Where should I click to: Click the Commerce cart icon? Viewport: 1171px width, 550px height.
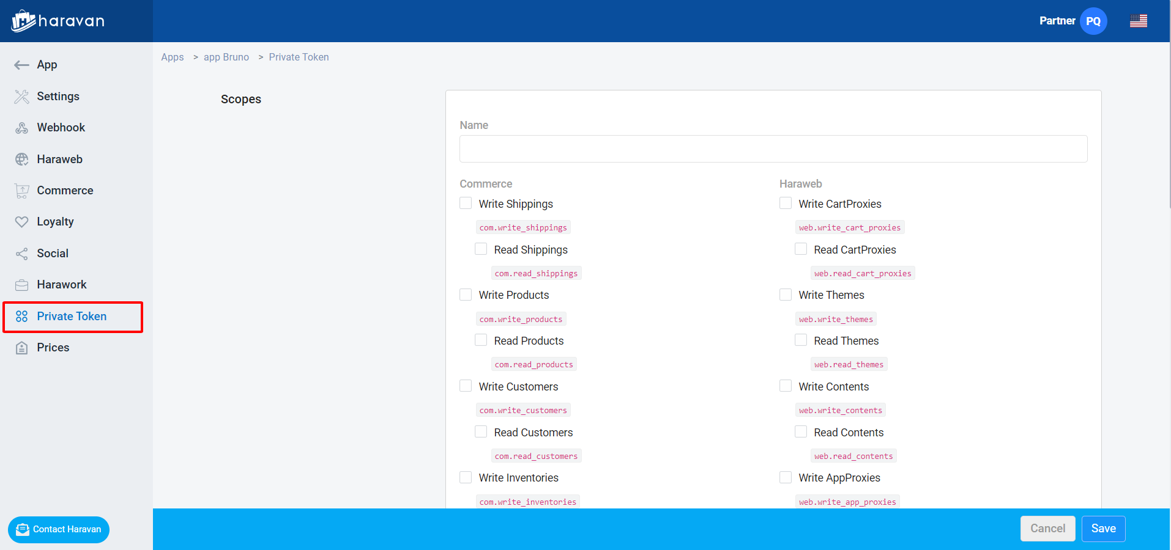click(x=21, y=191)
